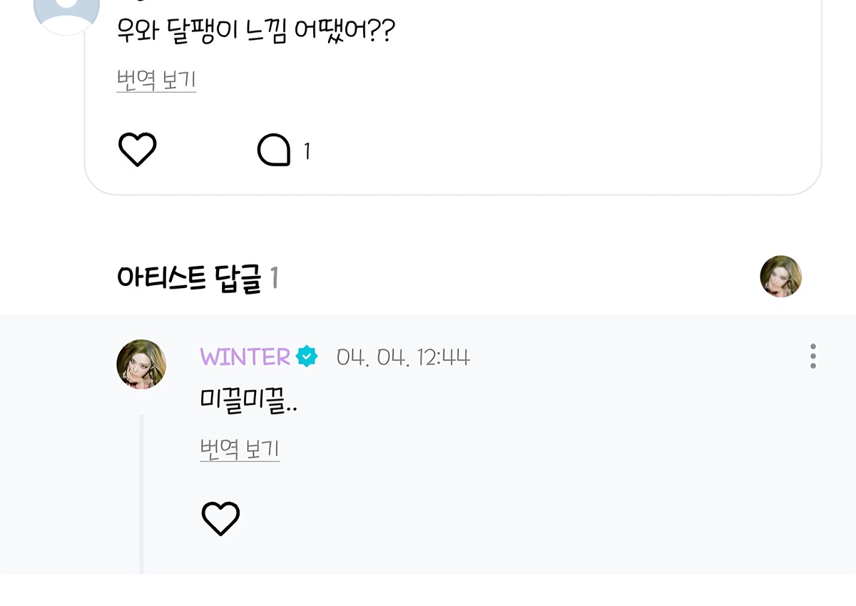
Task: Tap the small artist avatar beside the heading
Action: pyautogui.click(x=780, y=277)
